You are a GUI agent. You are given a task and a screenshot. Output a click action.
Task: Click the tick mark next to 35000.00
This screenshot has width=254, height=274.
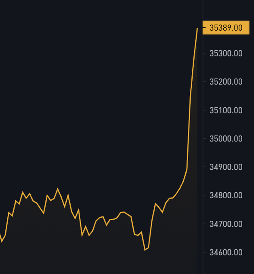click(x=205, y=139)
